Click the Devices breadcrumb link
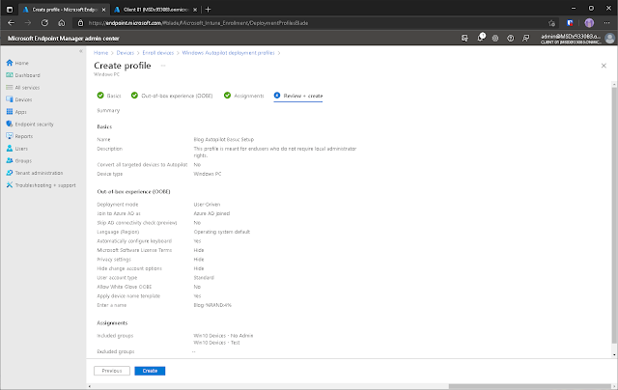 coord(126,53)
